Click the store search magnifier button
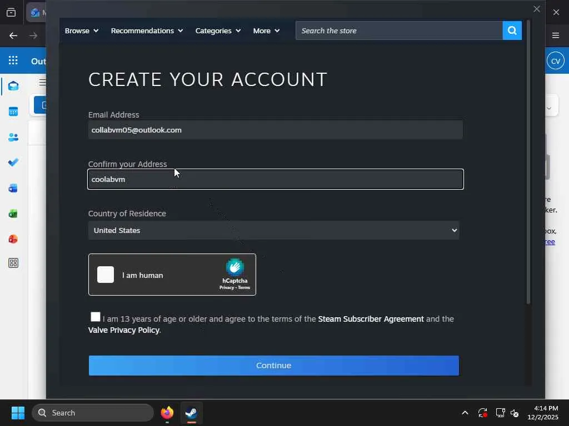This screenshot has width=569, height=426. [512, 31]
